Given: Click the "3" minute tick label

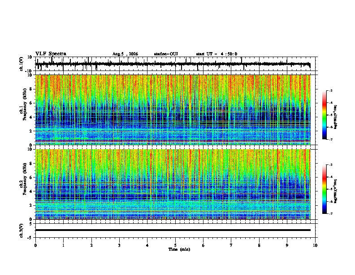Looking at the screenshot, I should [x=119, y=245].
